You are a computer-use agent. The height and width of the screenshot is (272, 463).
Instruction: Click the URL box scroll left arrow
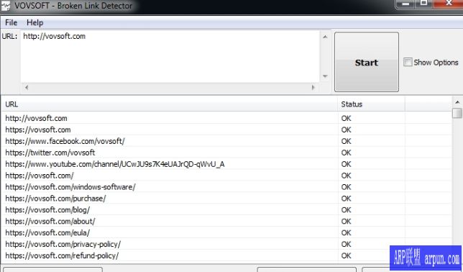click(27, 87)
